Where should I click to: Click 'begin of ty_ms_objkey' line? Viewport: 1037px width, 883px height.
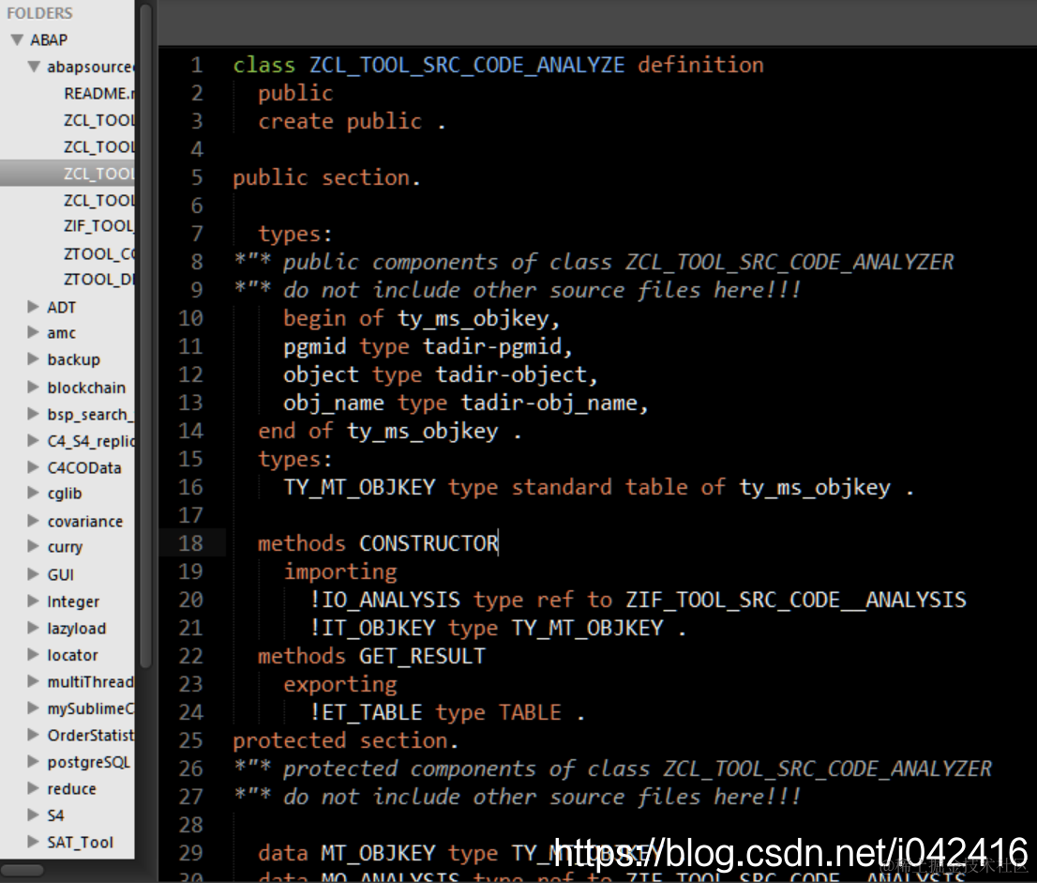421,318
